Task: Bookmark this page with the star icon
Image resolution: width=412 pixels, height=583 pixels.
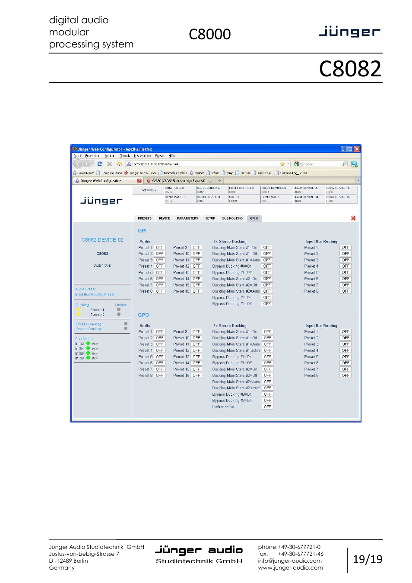Action: pos(282,164)
